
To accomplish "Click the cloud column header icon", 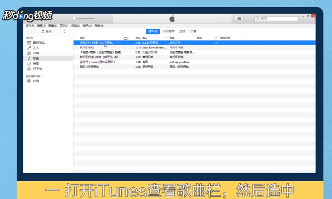I will [x=126, y=38].
